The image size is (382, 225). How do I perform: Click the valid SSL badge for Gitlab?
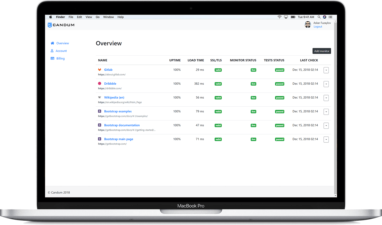pos(218,70)
